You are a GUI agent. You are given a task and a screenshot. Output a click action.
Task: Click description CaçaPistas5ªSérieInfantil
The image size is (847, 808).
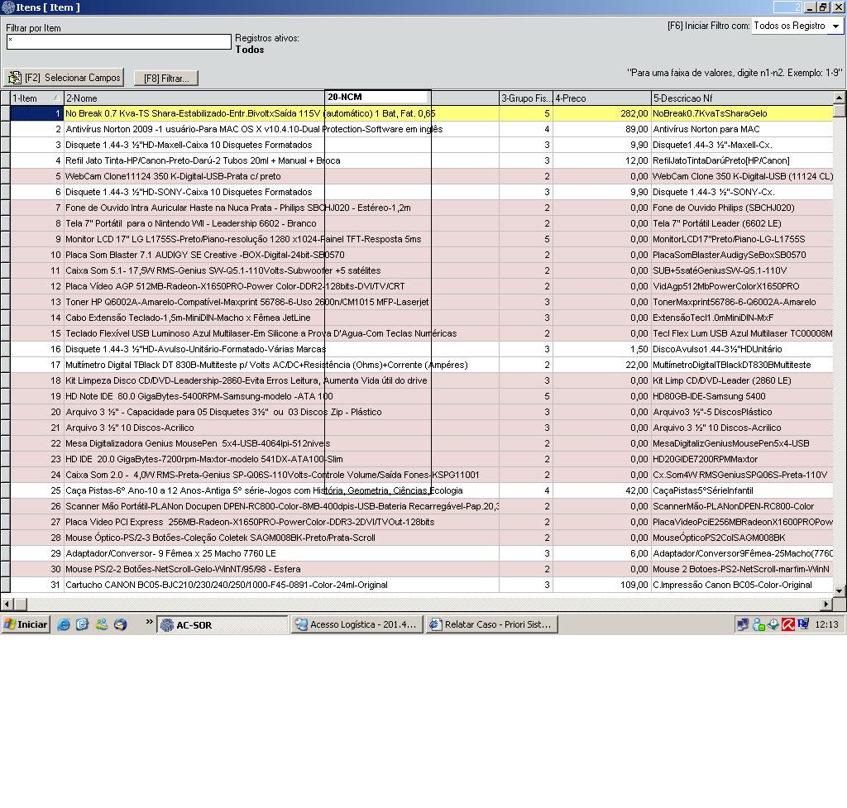pyautogui.click(x=703, y=490)
